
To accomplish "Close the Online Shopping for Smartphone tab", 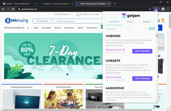I will (109, 4).
